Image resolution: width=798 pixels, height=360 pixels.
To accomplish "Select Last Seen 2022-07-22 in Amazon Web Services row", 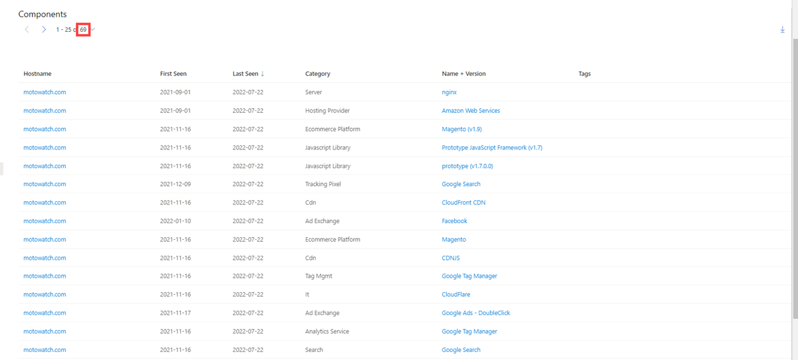I will [248, 111].
